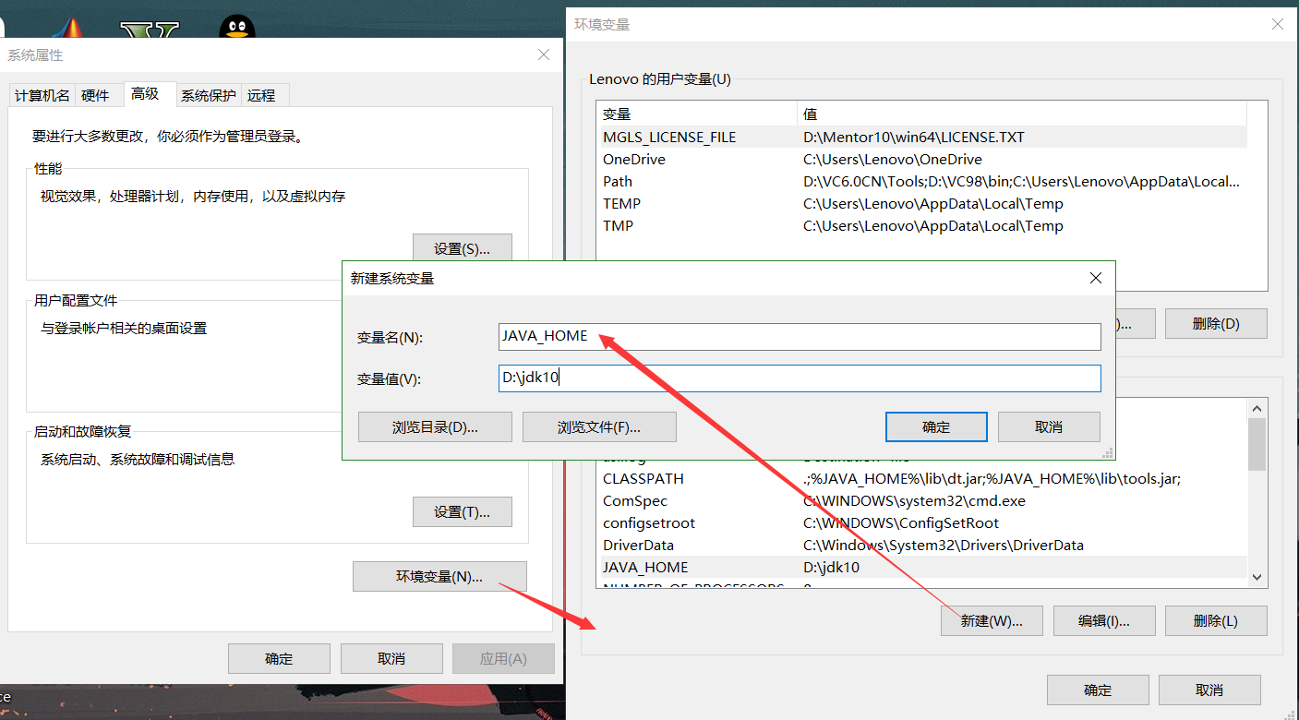Select the TMP user variable row
Image resolution: width=1299 pixels, height=720 pixels.
coord(921,225)
